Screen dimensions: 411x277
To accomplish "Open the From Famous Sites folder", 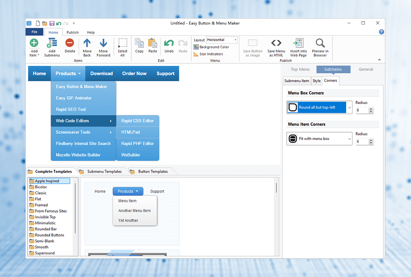I will pos(48,211).
